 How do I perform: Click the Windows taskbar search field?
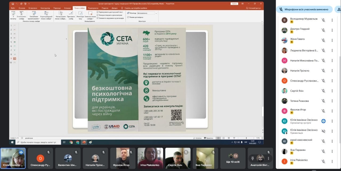click(38, 142)
